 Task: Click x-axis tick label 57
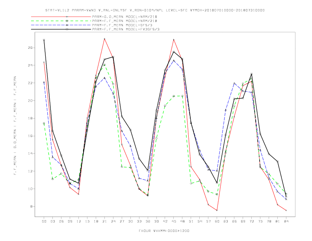tap(208, 221)
